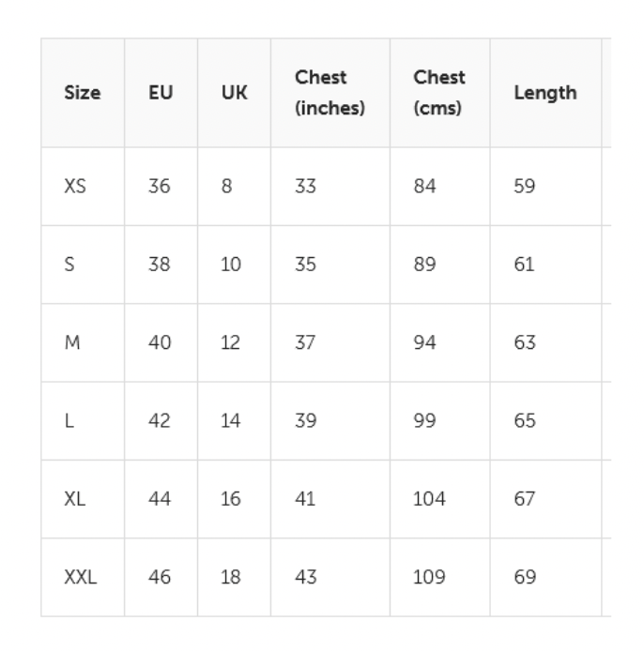The width and height of the screenshot is (644, 651).
Task: Select the XL size cell
Action: coord(83,499)
